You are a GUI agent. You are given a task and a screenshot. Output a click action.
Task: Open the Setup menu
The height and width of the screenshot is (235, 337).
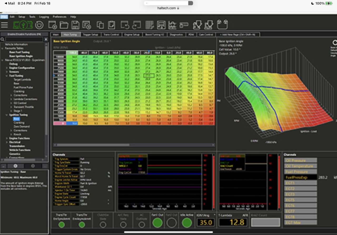point(22,17)
